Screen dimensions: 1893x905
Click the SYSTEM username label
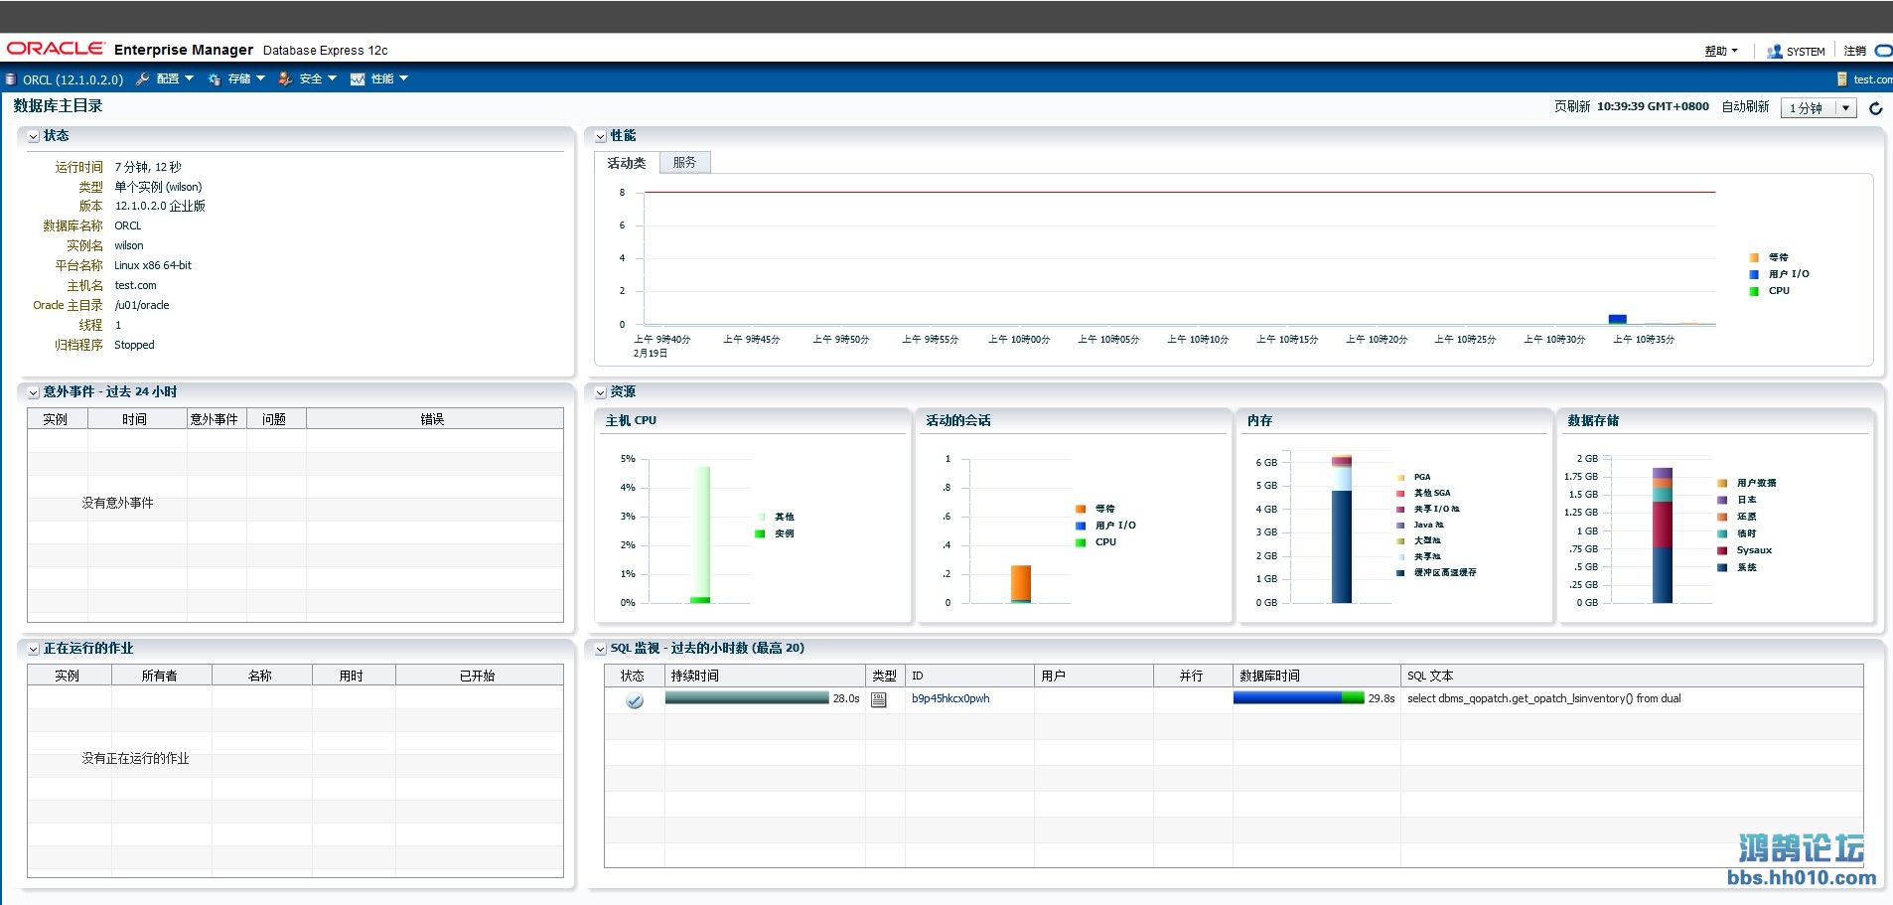1806,52
